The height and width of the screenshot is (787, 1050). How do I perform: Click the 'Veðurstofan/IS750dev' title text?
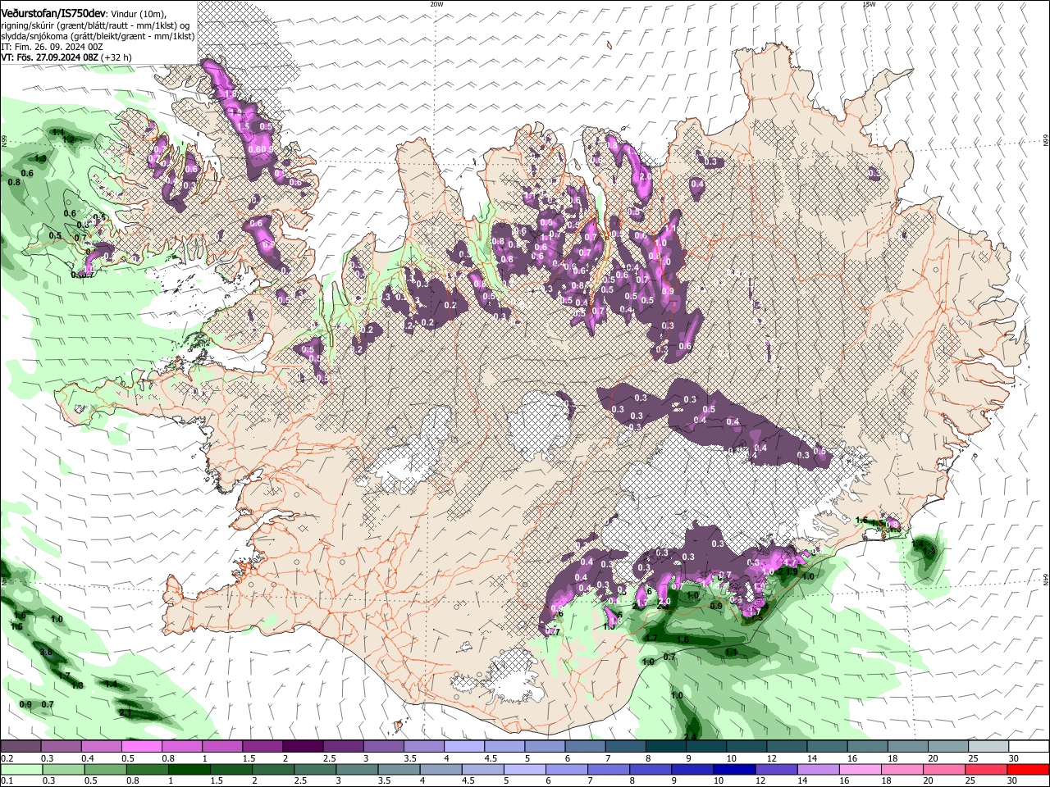pos(53,14)
